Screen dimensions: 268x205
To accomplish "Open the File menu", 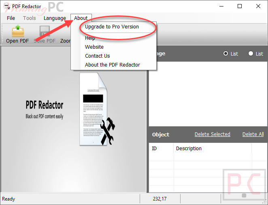I will [x=11, y=18].
